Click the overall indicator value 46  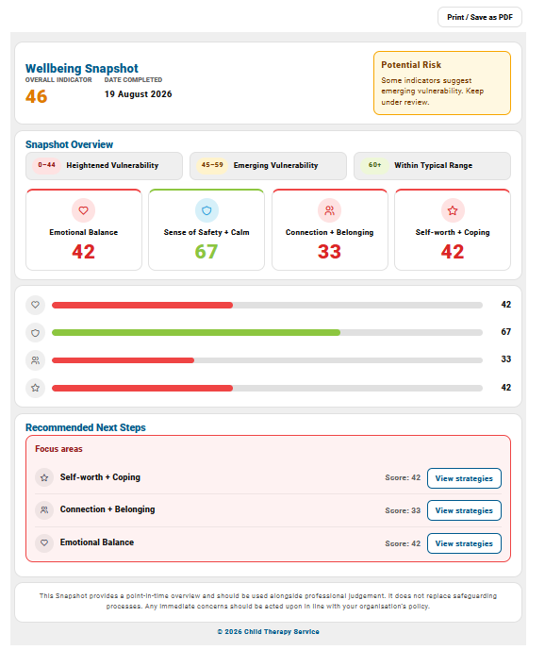(37, 96)
